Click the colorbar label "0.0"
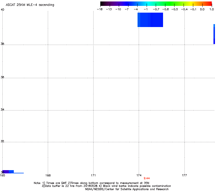The image size is (217, 191). pos(202,9)
